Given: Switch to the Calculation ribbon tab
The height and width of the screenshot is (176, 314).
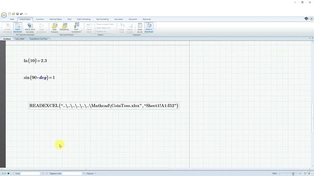Looking at the screenshot, I should (x=119, y=20).
